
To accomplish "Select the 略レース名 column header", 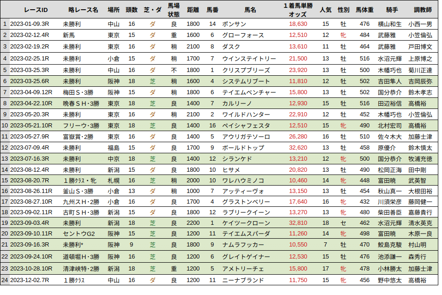I will 83,10.
